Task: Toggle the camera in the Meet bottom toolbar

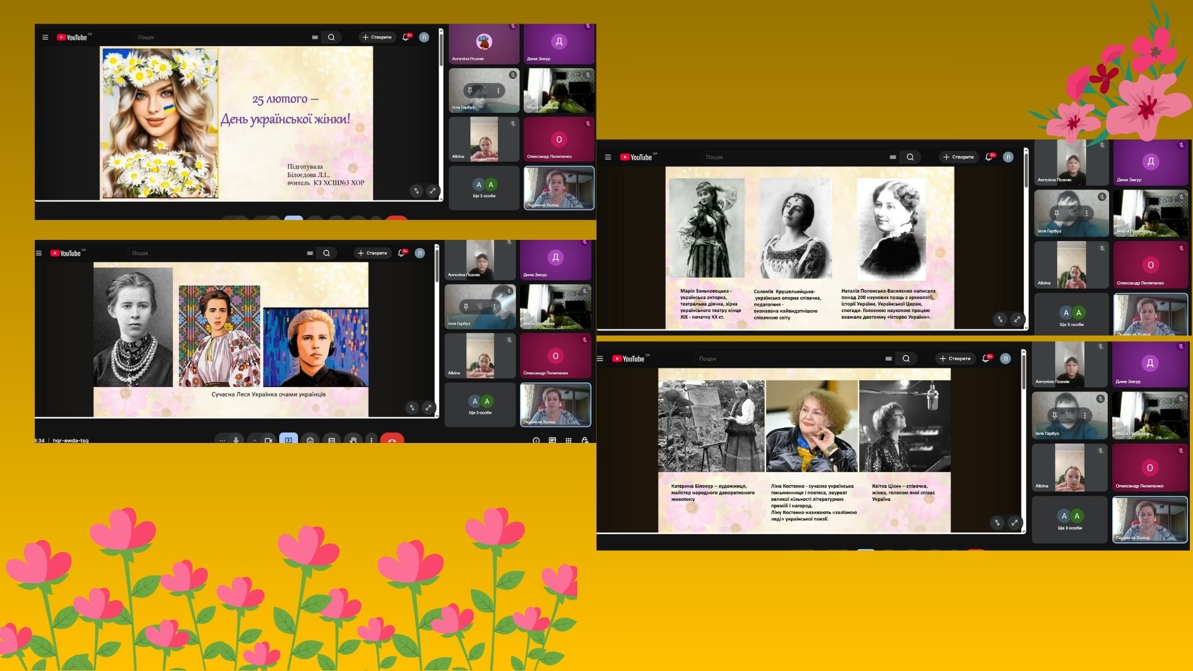Action: tap(268, 440)
